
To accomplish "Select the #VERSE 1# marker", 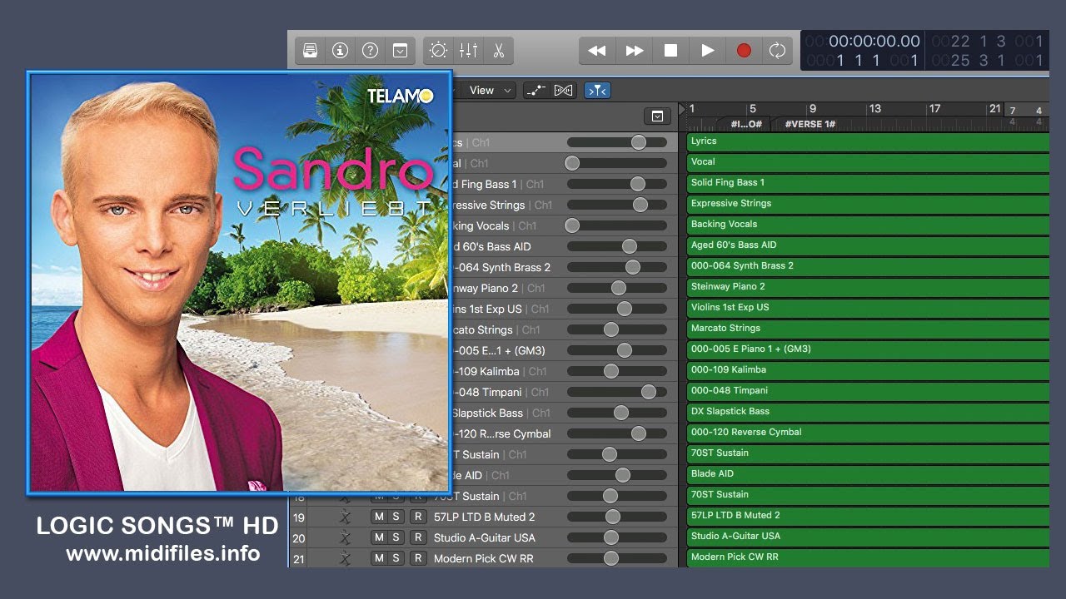I will pyautogui.click(x=809, y=124).
